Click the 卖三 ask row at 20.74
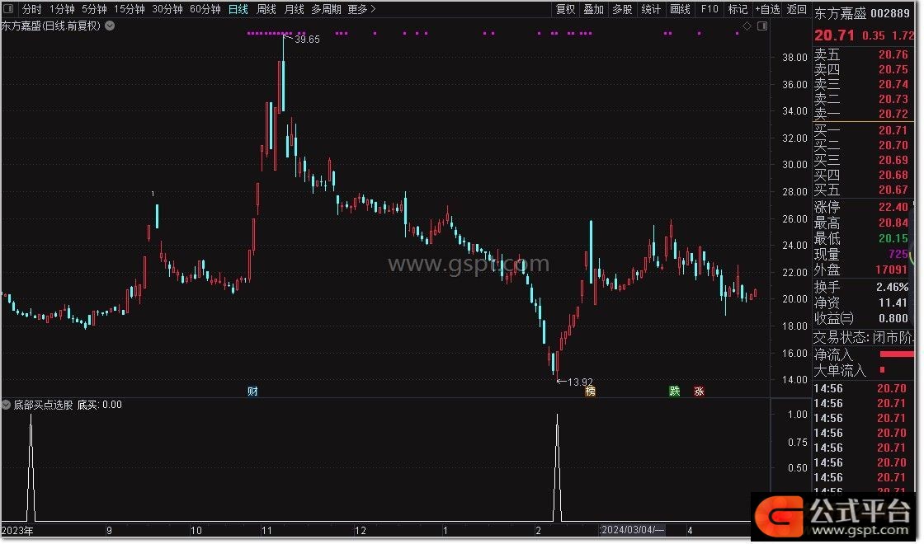 (861, 84)
